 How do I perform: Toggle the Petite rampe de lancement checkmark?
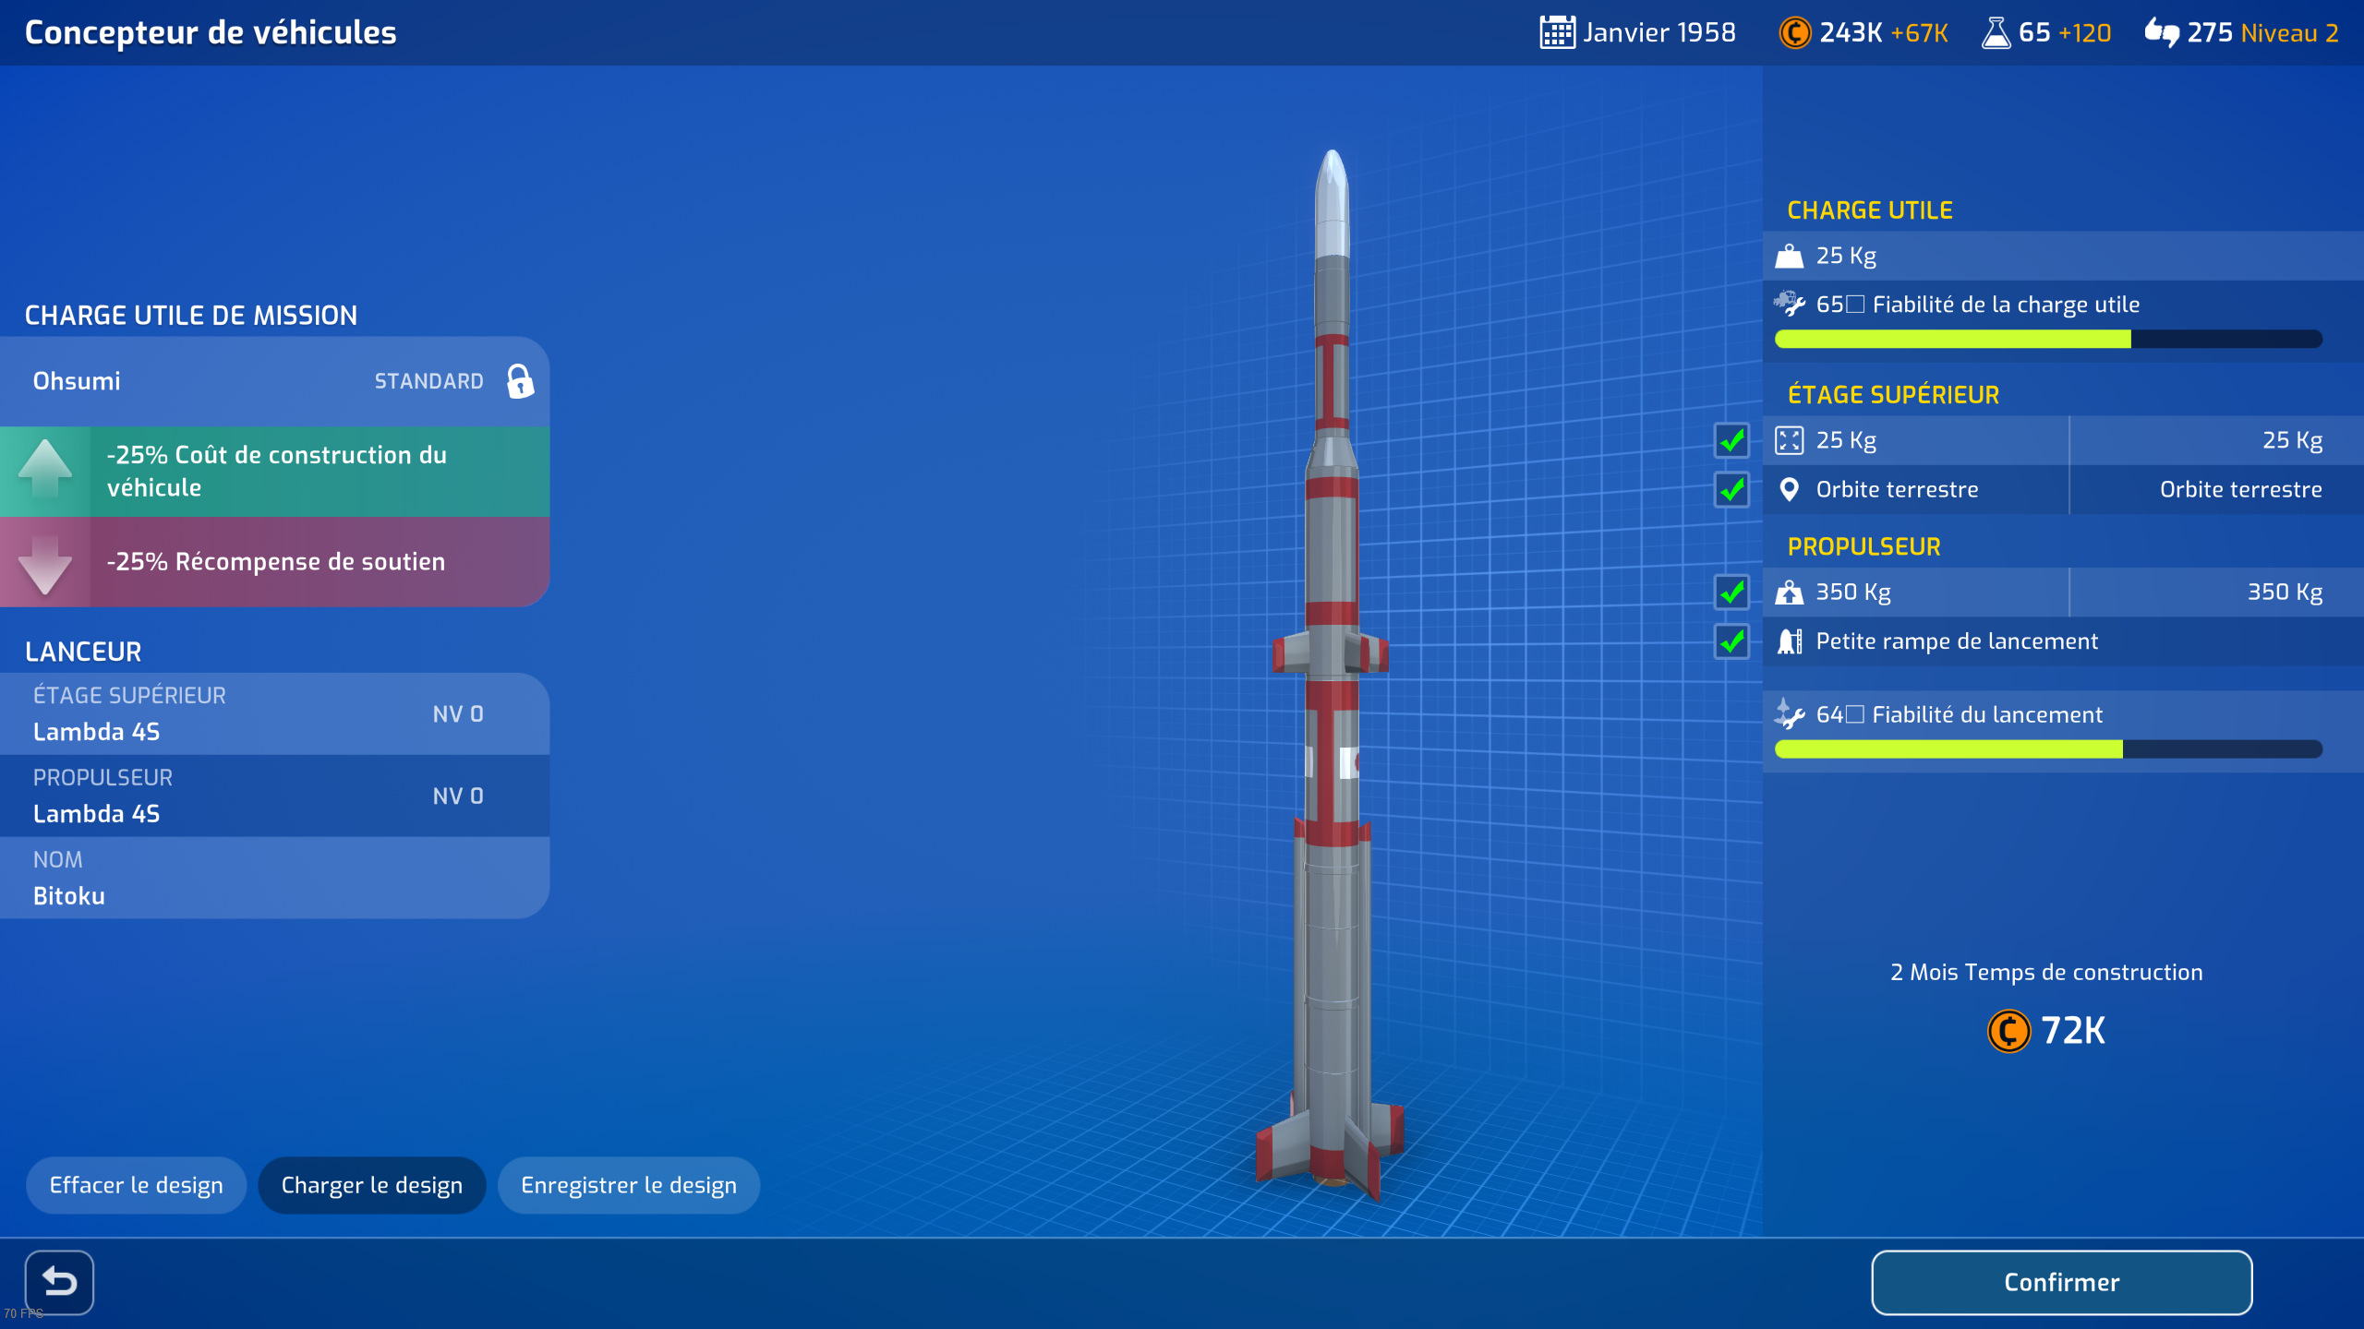(x=1731, y=641)
